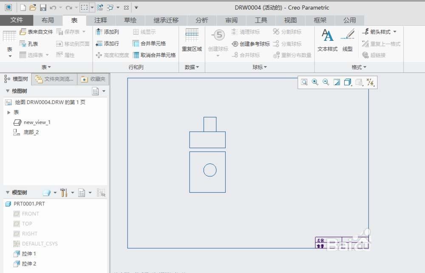Select PRT0001.PRT in the 模型树
The width and height of the screenshot is (425, 273).
tap(28, 203)
